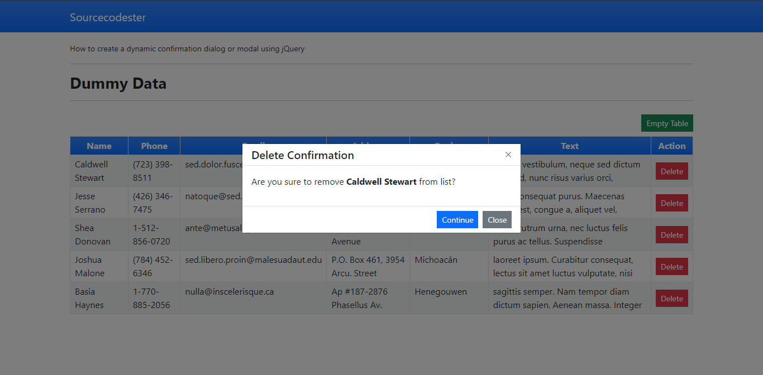Click the Michoacán region table cell
Image resolution: width=763 pixels, height=375 pixels.
click(x=436, y=259)
